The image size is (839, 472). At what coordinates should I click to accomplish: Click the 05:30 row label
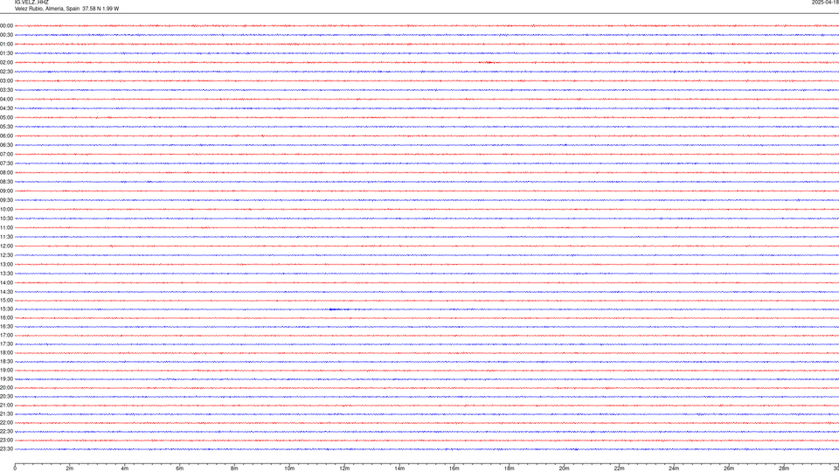tap(6, 127)
